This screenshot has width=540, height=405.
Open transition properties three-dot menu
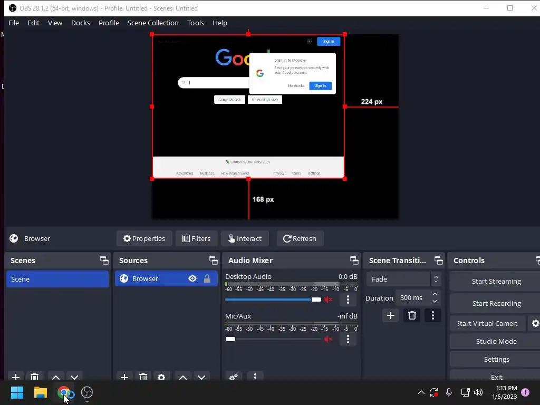pyautogui.click(x=433, y=315)
